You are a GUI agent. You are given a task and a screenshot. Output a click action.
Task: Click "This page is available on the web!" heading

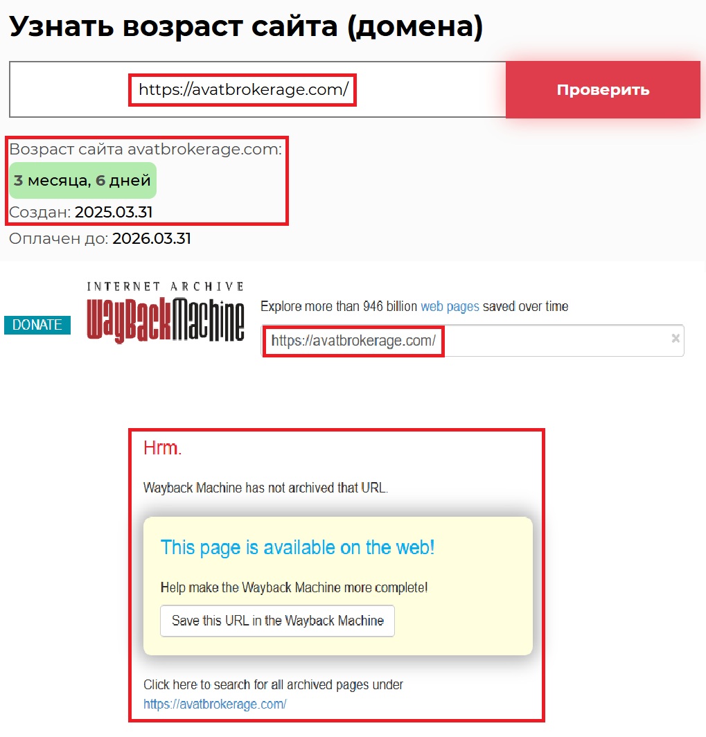tap(297, 548)
